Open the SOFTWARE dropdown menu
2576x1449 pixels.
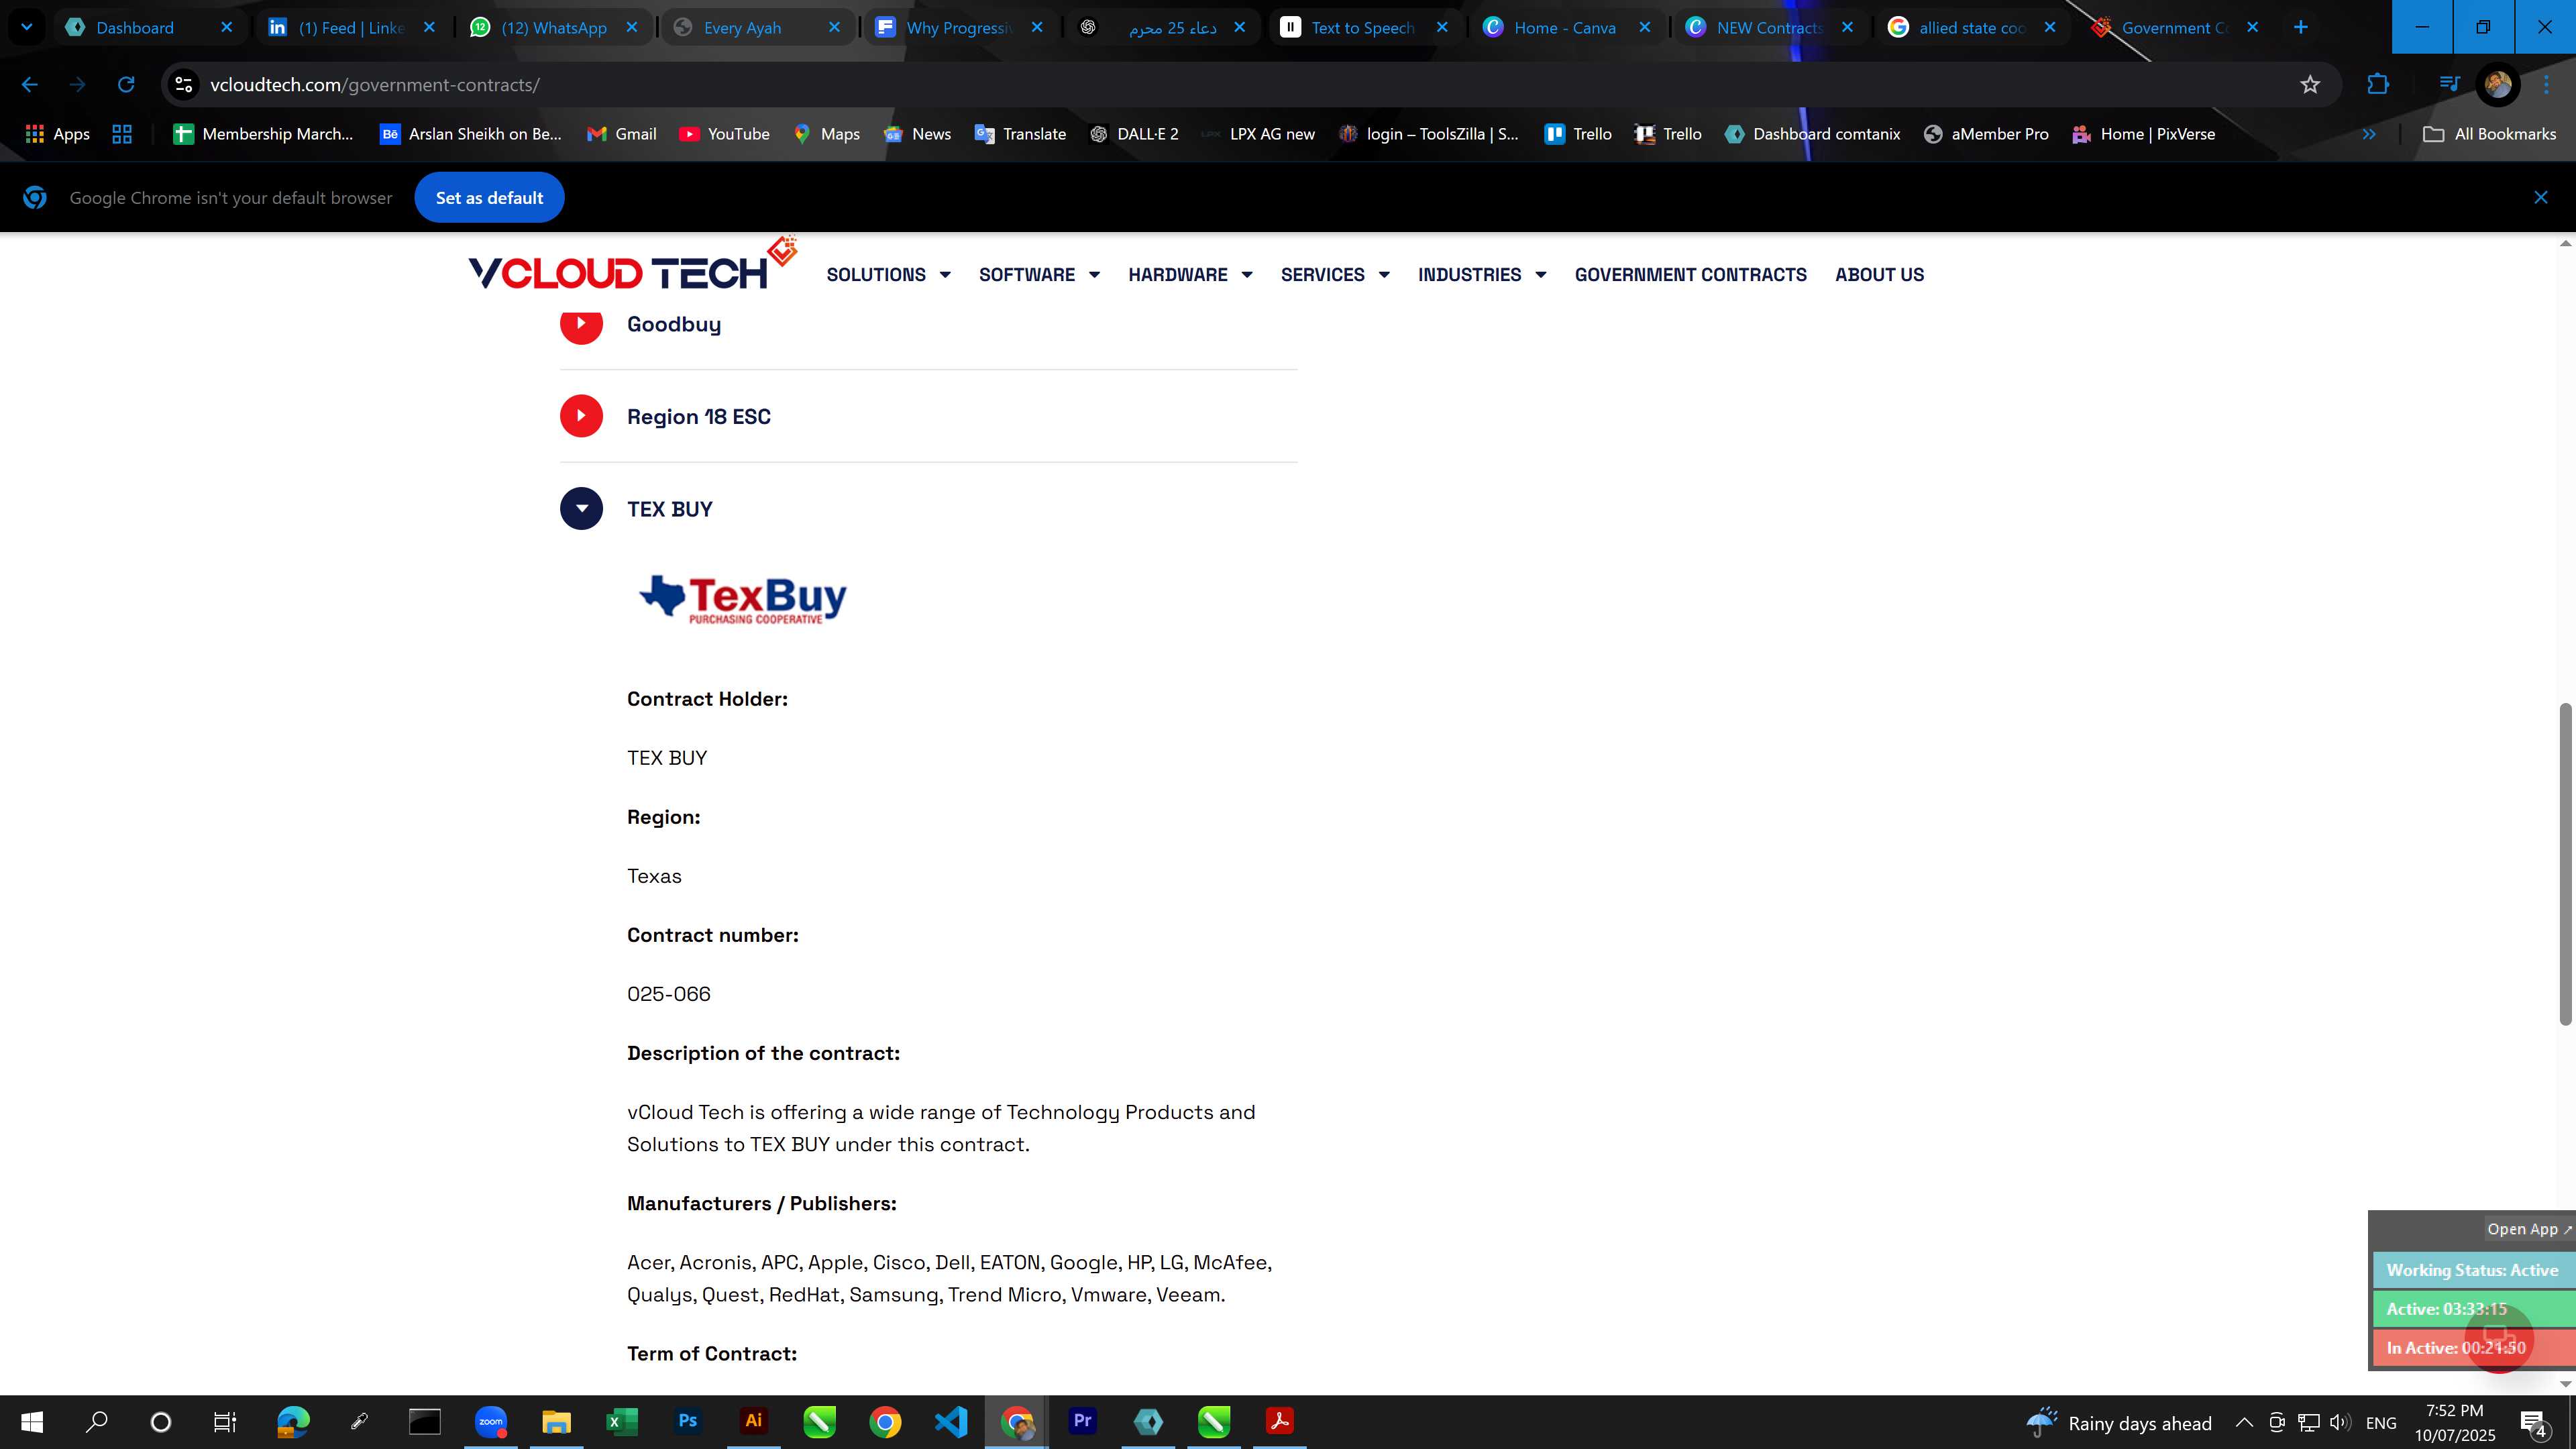1039,275
